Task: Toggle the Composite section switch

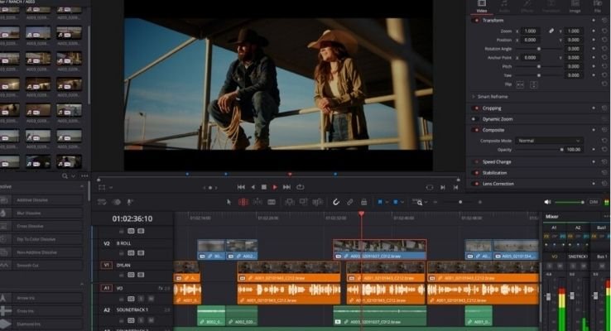Action: click(x=475, y=130)
